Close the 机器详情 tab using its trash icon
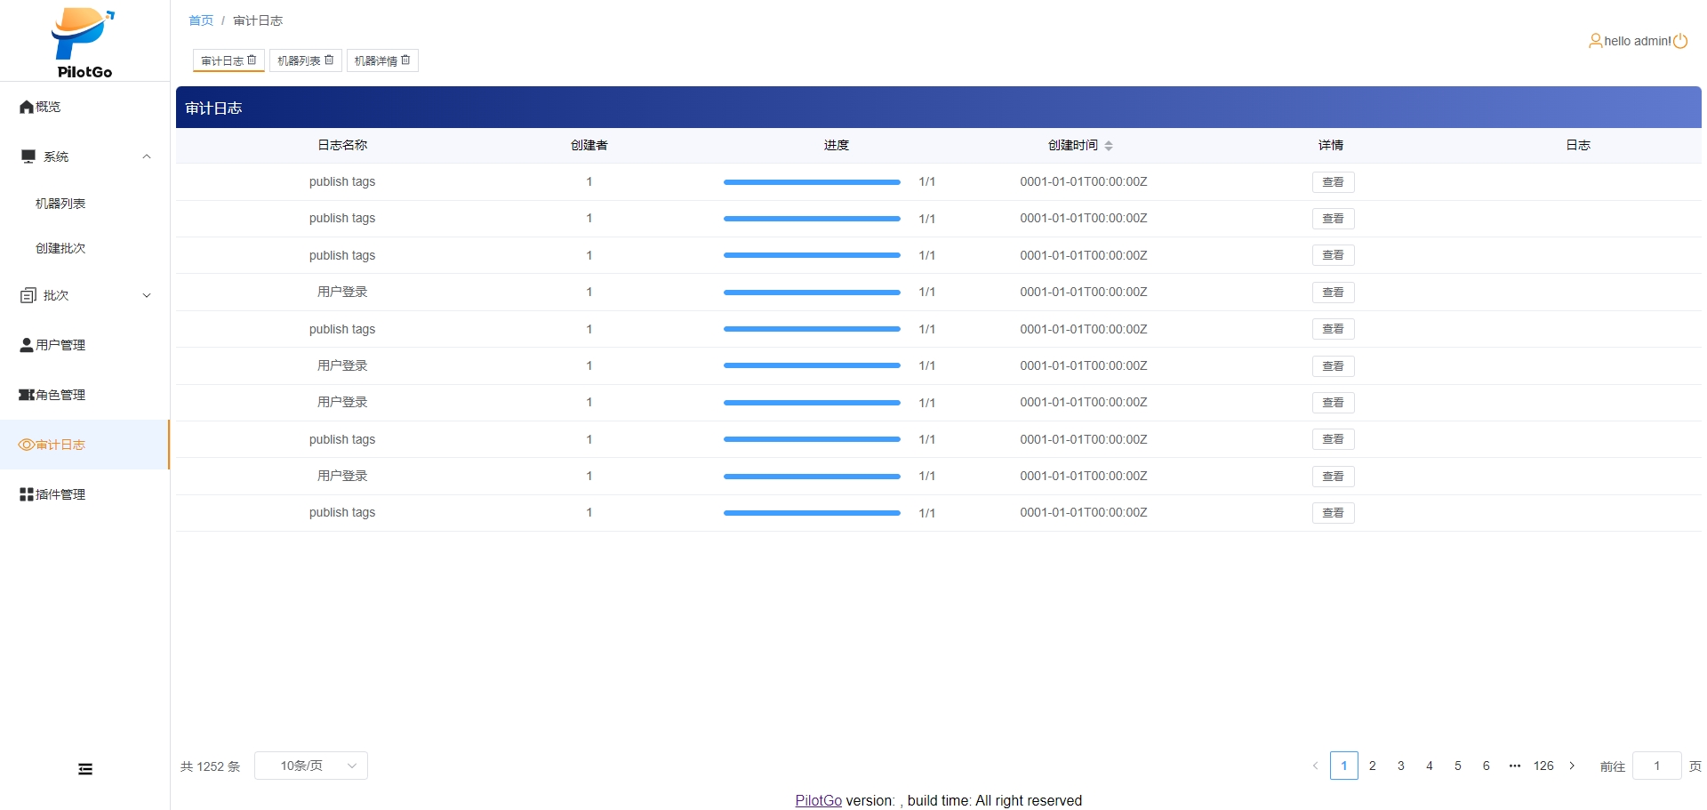1707x810 pixels. [405, 60]
